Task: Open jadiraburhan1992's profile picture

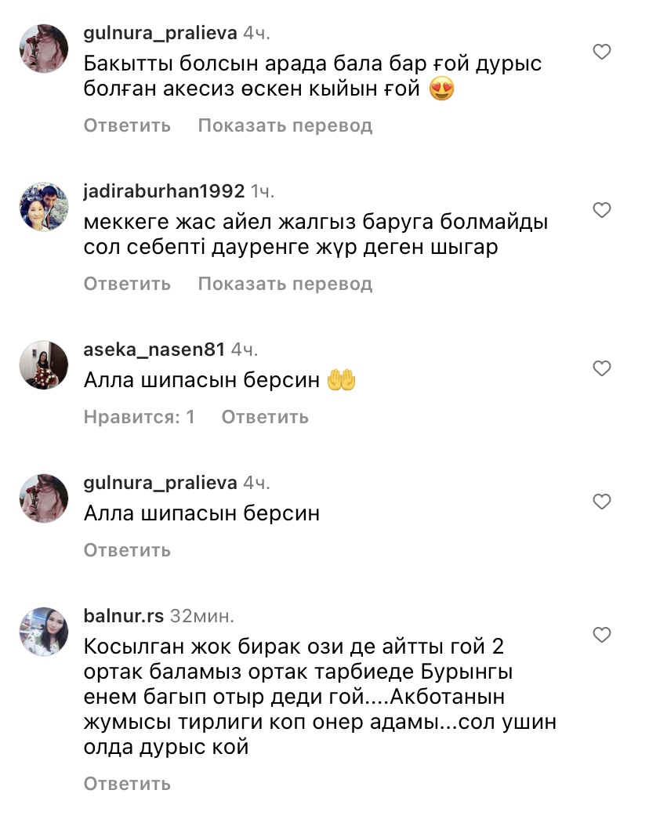Action: pyautogui.click(x=44, y=207)
